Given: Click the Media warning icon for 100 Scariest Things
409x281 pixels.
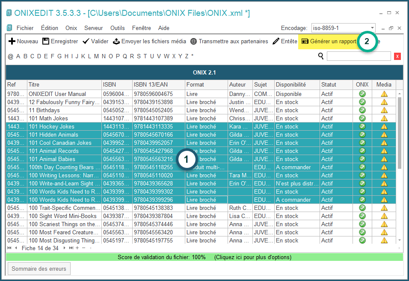Looking at the screenshot, I should tap(384, 224).
